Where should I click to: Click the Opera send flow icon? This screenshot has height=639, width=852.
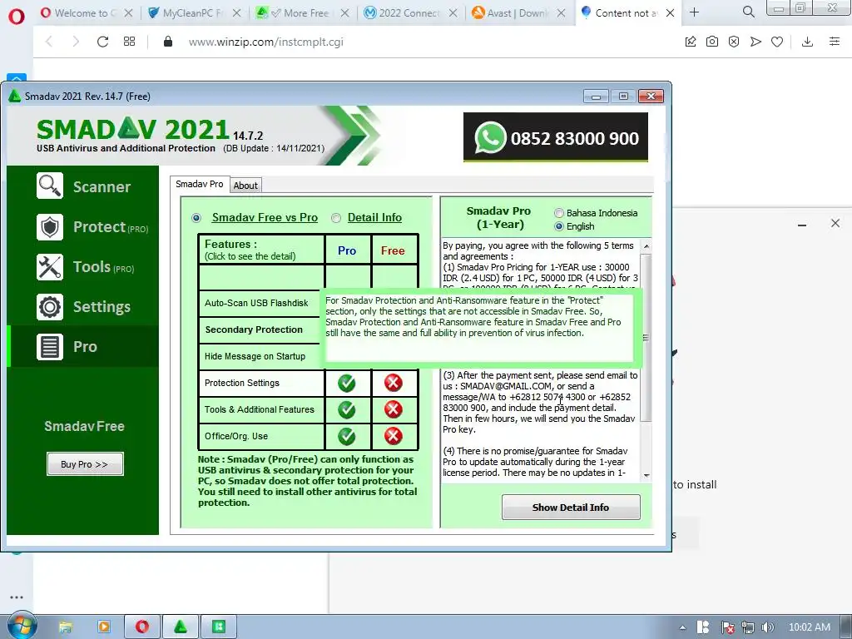pyautogui.click(x=755, y=42)
